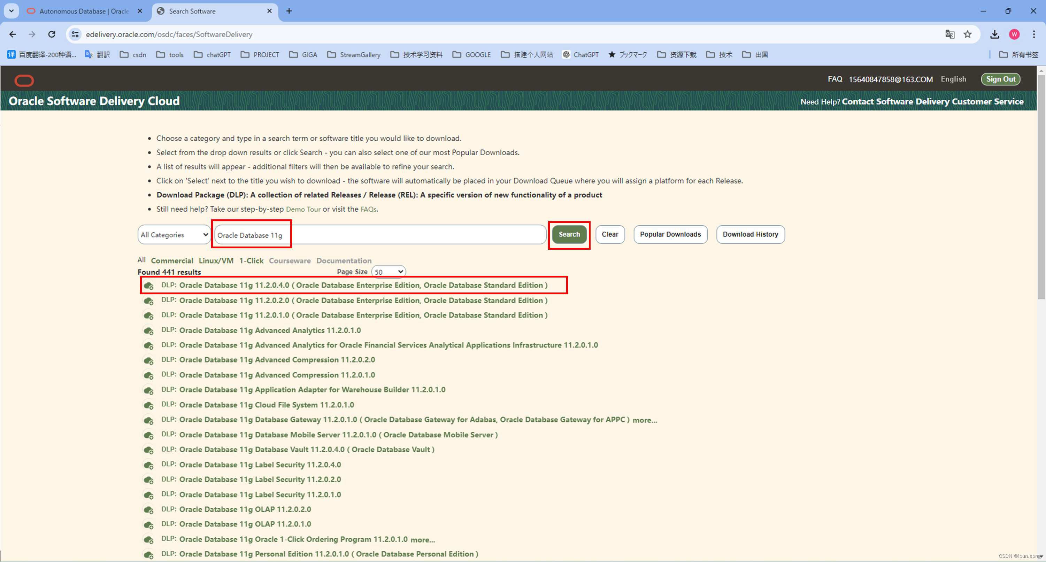Close the Autonomous Database tab
Viewport: 1046px width, 562px height.
click(x=140, y=11)
